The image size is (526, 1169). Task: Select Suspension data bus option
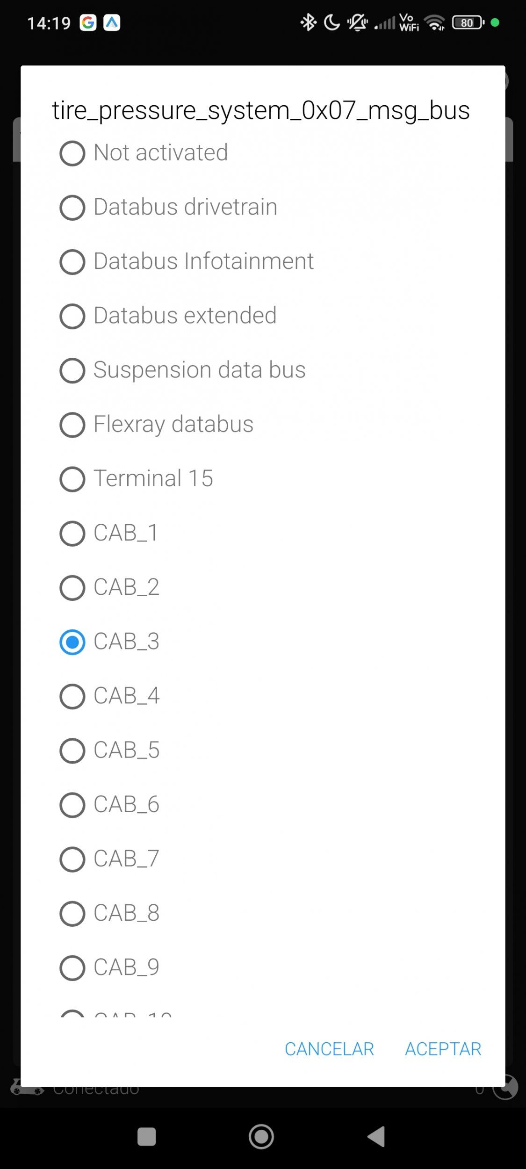tap(72, 370)
